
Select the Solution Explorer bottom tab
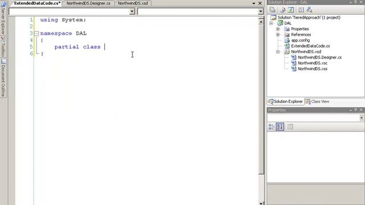(x=285, y=101)
